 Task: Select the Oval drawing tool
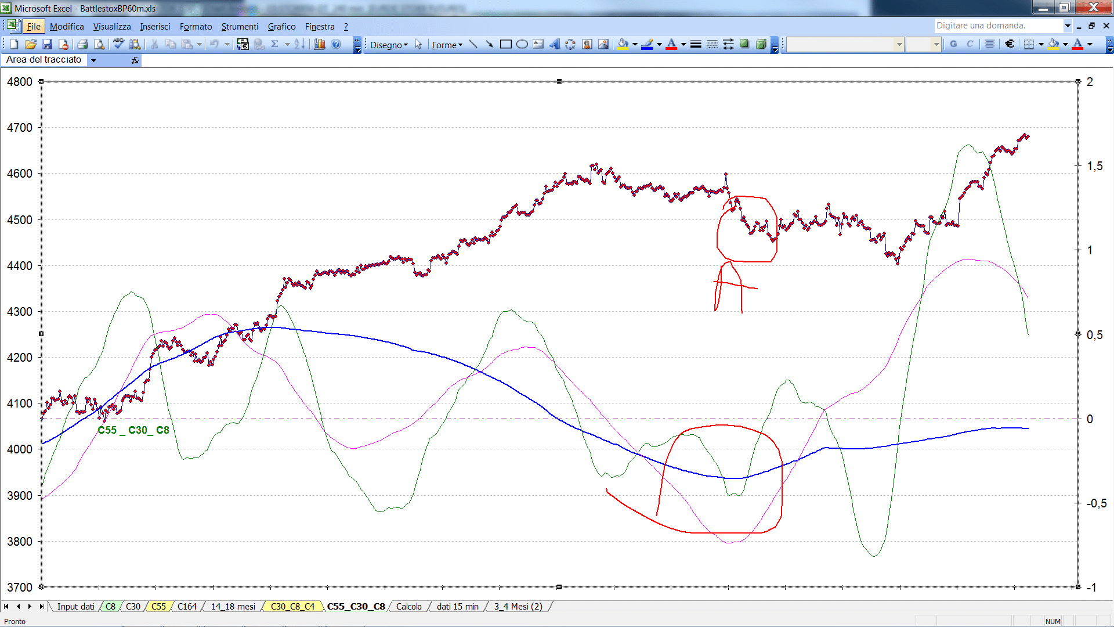[x=522, y=44]
